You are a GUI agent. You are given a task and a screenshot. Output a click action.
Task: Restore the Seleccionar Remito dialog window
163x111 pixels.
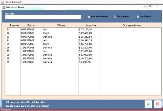click(x=150, y=6)
